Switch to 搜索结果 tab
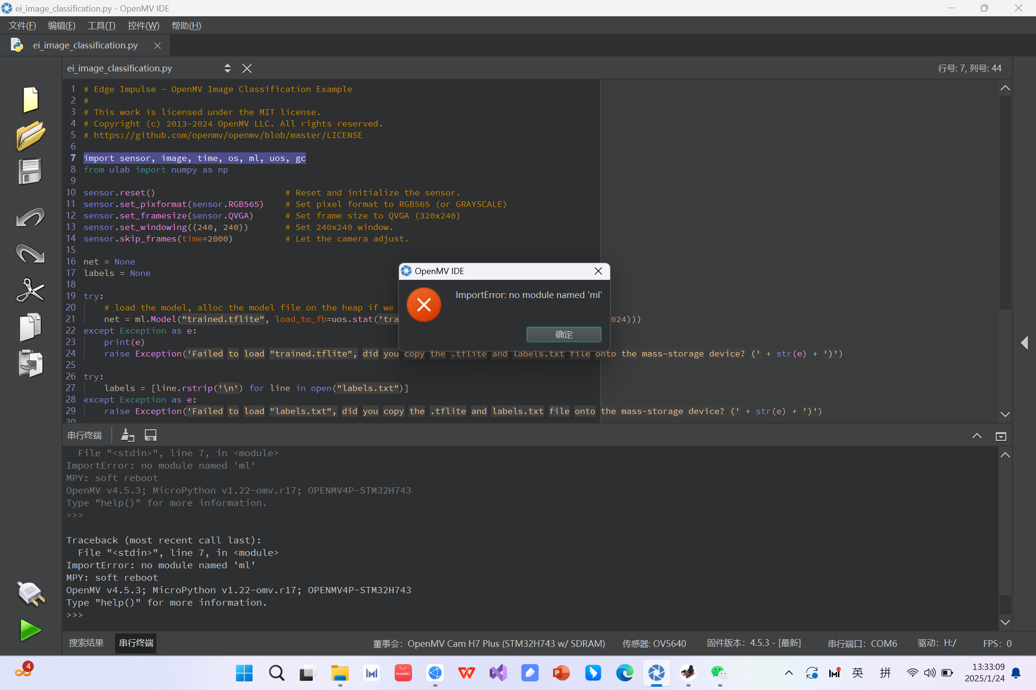Viewport: 1036px width, 690px height. (86, 643)
